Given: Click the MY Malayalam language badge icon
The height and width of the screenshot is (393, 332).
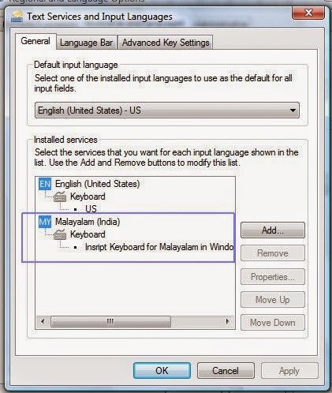Looking at the screenshot, I should (x=45, y=222).
